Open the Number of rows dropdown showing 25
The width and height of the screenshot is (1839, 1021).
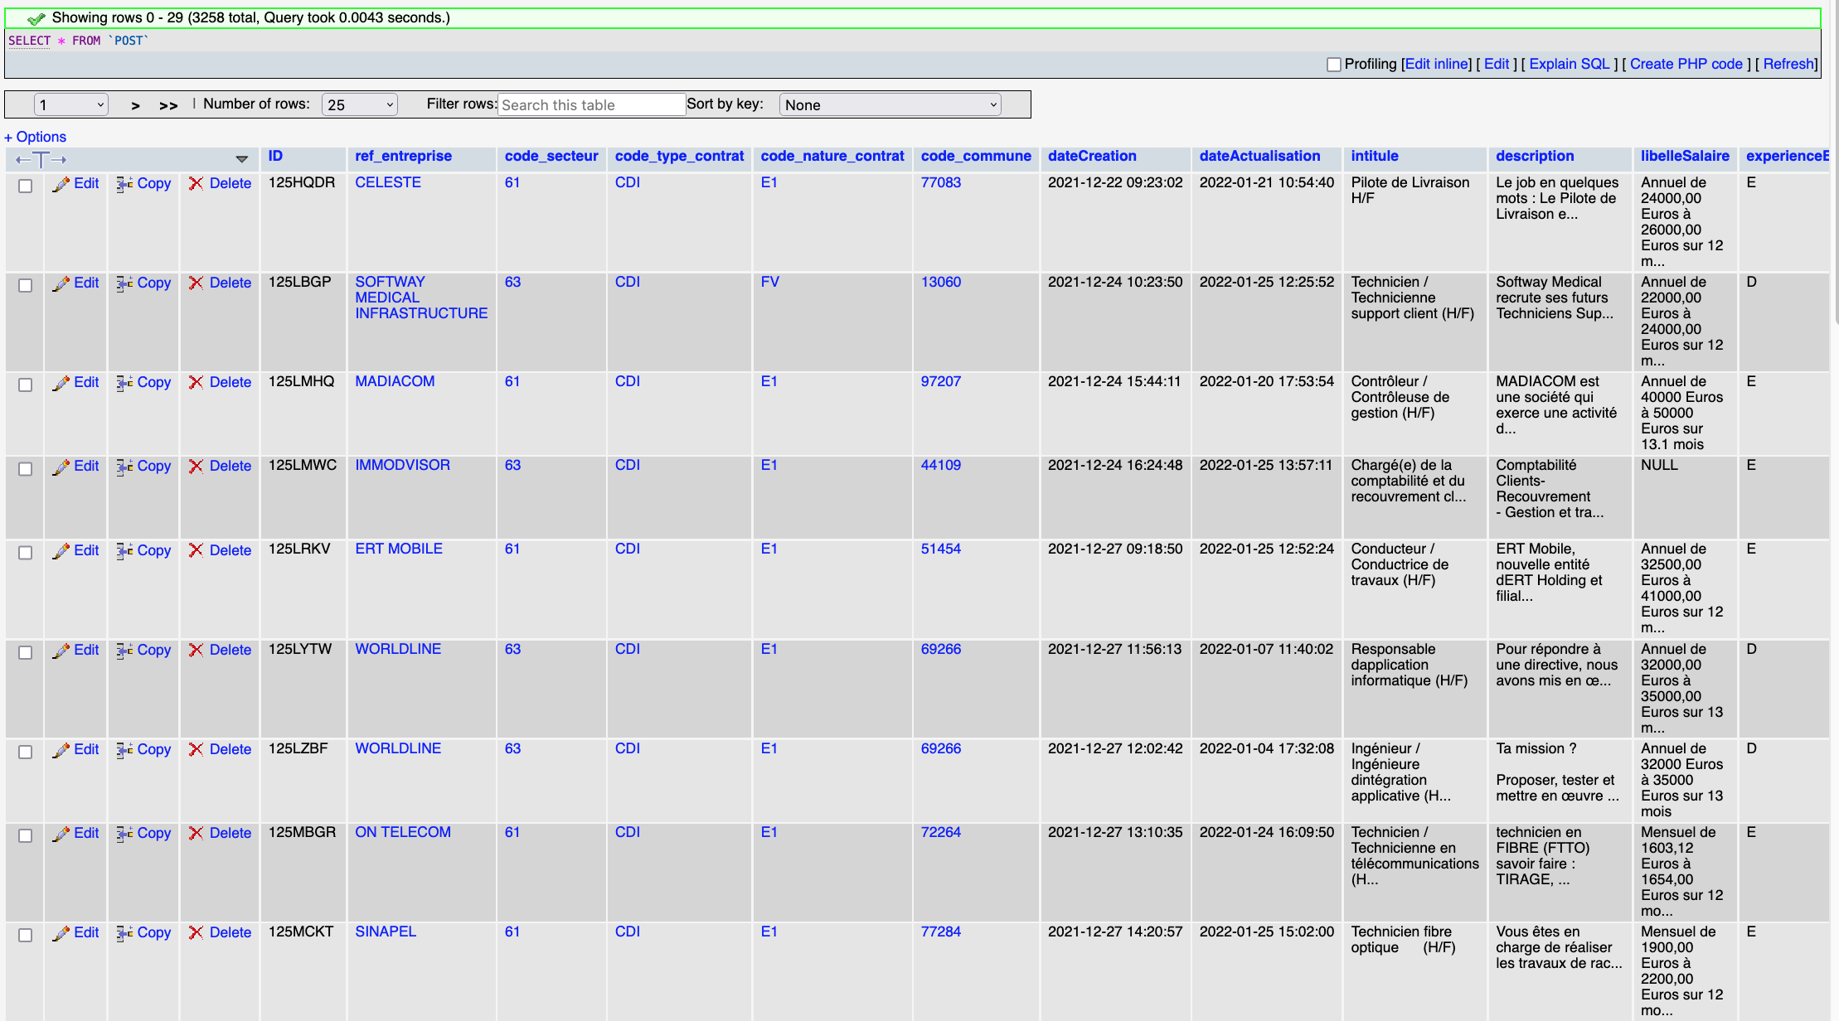(x=360, y=104)
